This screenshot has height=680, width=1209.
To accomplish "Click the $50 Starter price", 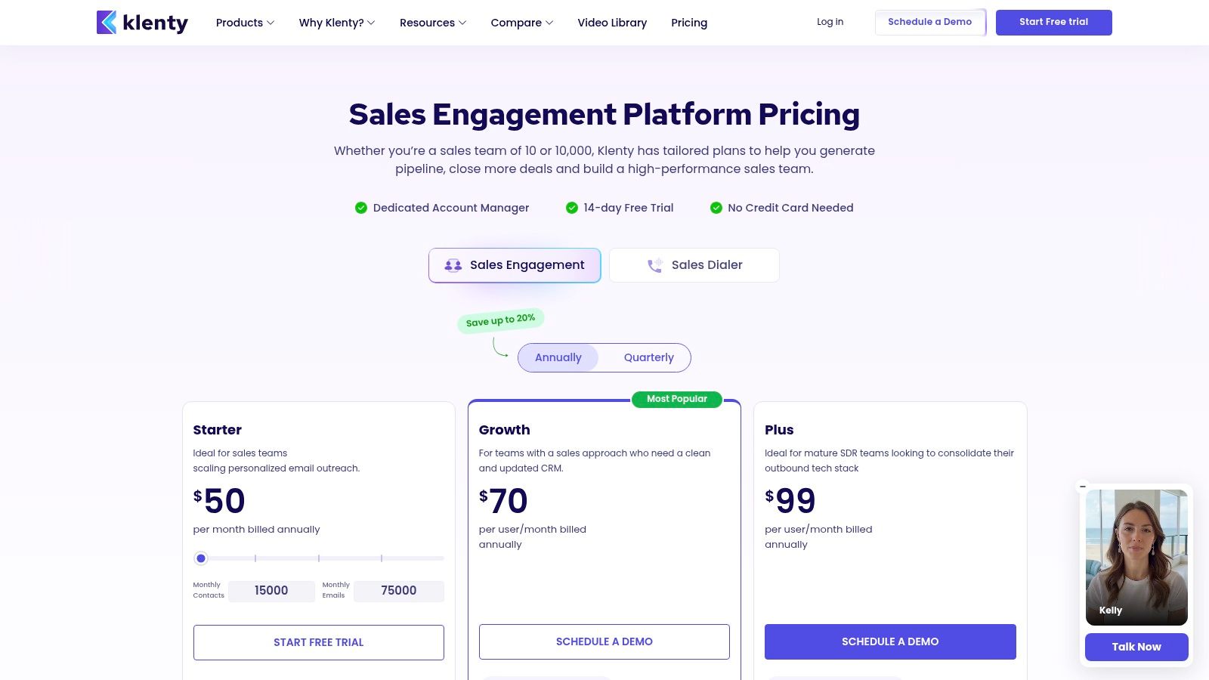I will (219, 500).
